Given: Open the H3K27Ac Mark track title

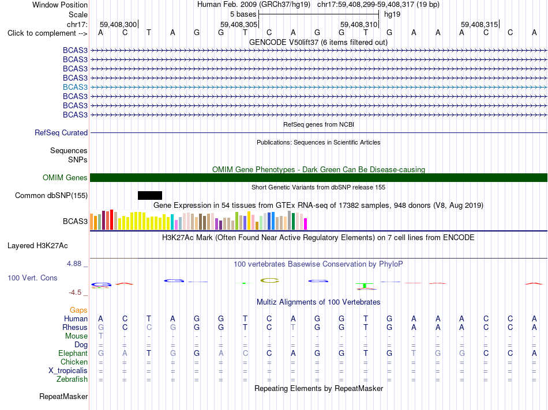Looking at the screenshot, I should tap(318, 238).
